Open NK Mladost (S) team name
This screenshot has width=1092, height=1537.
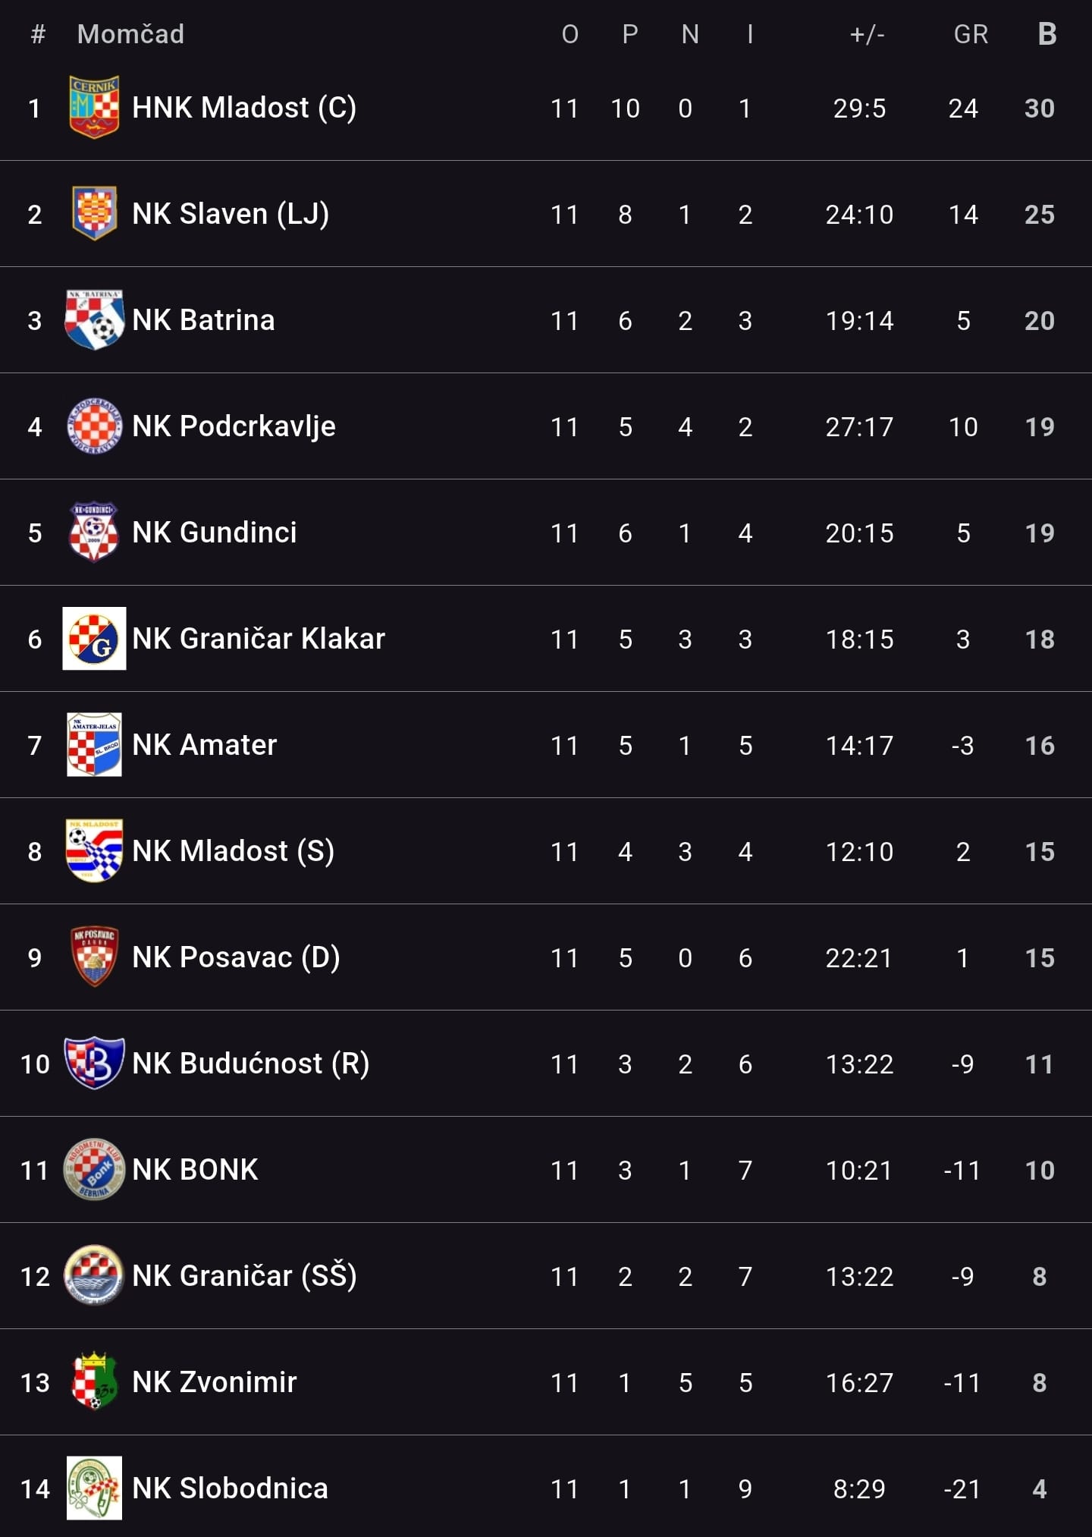point(233,851)
